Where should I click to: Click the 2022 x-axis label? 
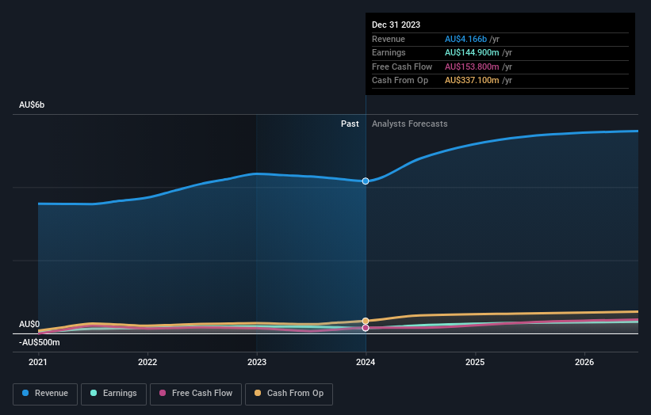coord(147,363)
